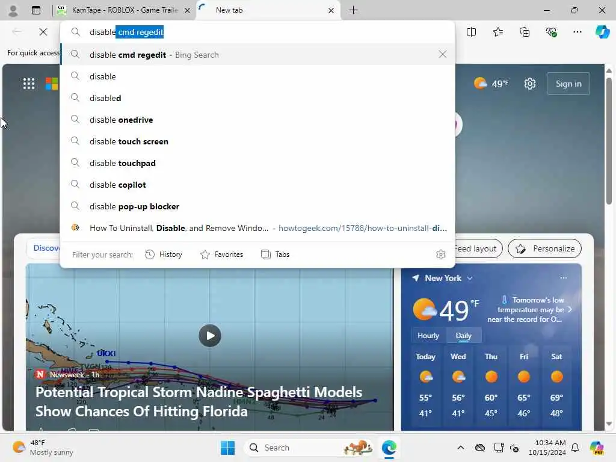Open the taskbar weather widget 48°F

coord(43,448)
